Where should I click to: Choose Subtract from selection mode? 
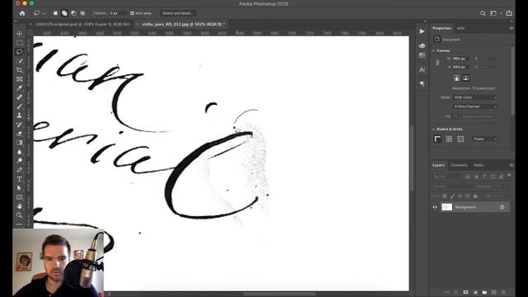point(73,13)
